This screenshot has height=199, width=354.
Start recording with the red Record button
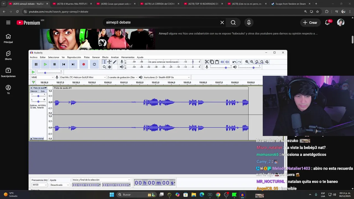[84, 64]
